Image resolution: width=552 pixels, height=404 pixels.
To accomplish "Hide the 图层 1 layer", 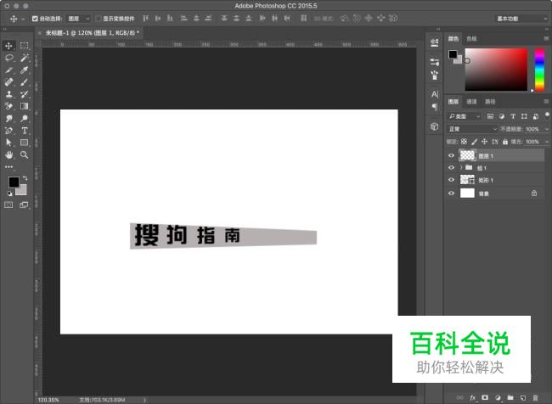I will pyautogui.click(x=451, y=155).
